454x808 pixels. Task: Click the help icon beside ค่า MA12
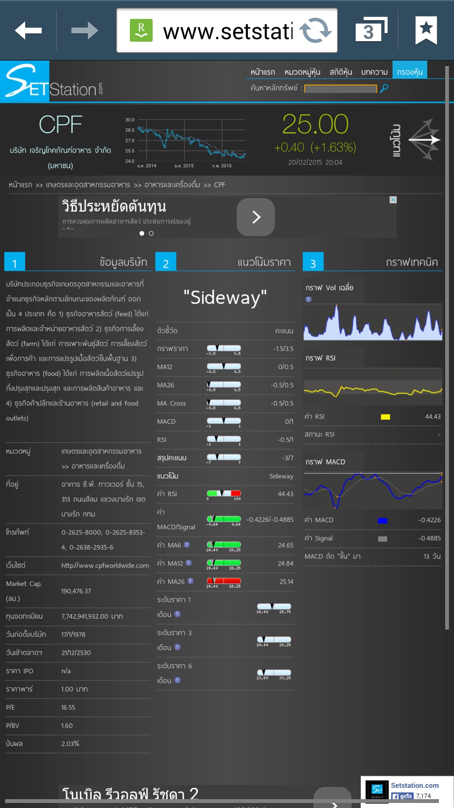(188, 563)
